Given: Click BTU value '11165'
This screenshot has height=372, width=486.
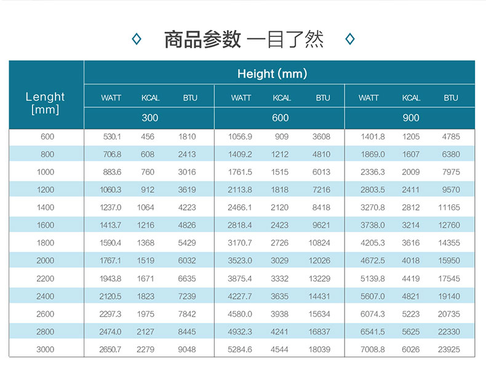Looking at the screenshot, I should pos(449,207).
